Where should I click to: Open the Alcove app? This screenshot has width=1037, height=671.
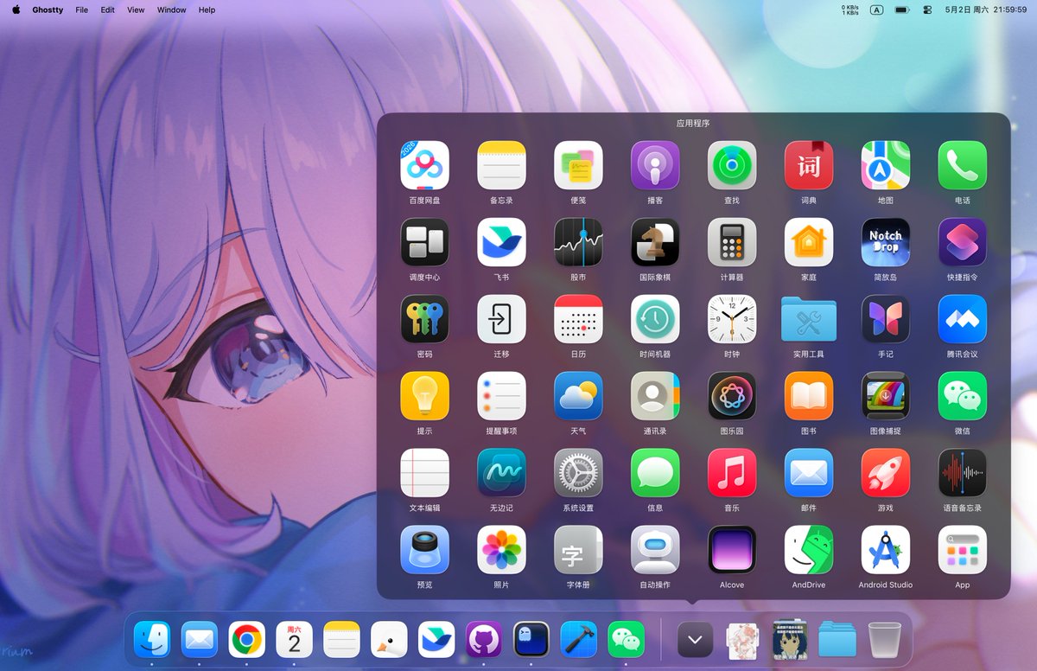(732, 550)
